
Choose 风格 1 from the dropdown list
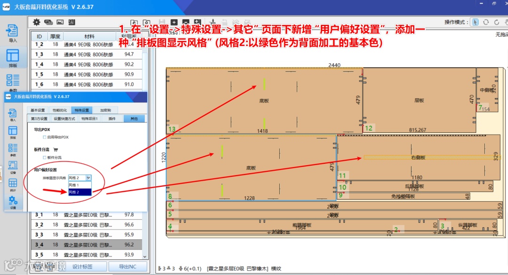(79, 185)
